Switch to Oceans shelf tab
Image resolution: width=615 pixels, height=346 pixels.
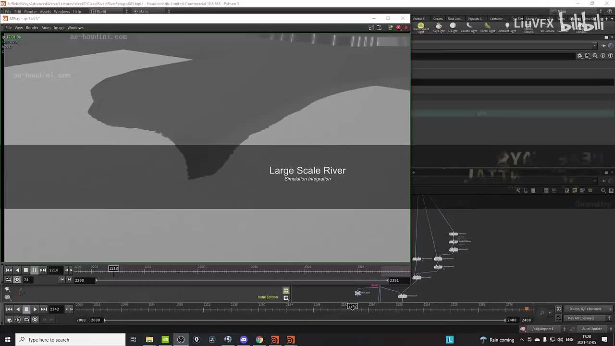click(438, 19)
